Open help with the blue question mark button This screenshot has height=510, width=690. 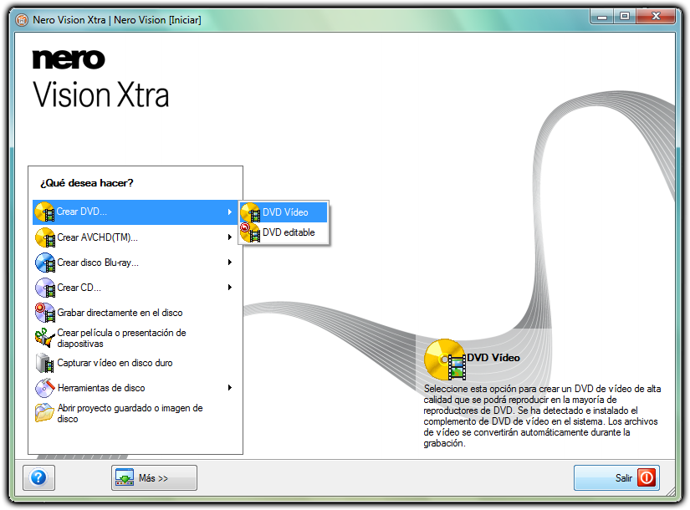(38, 477)
